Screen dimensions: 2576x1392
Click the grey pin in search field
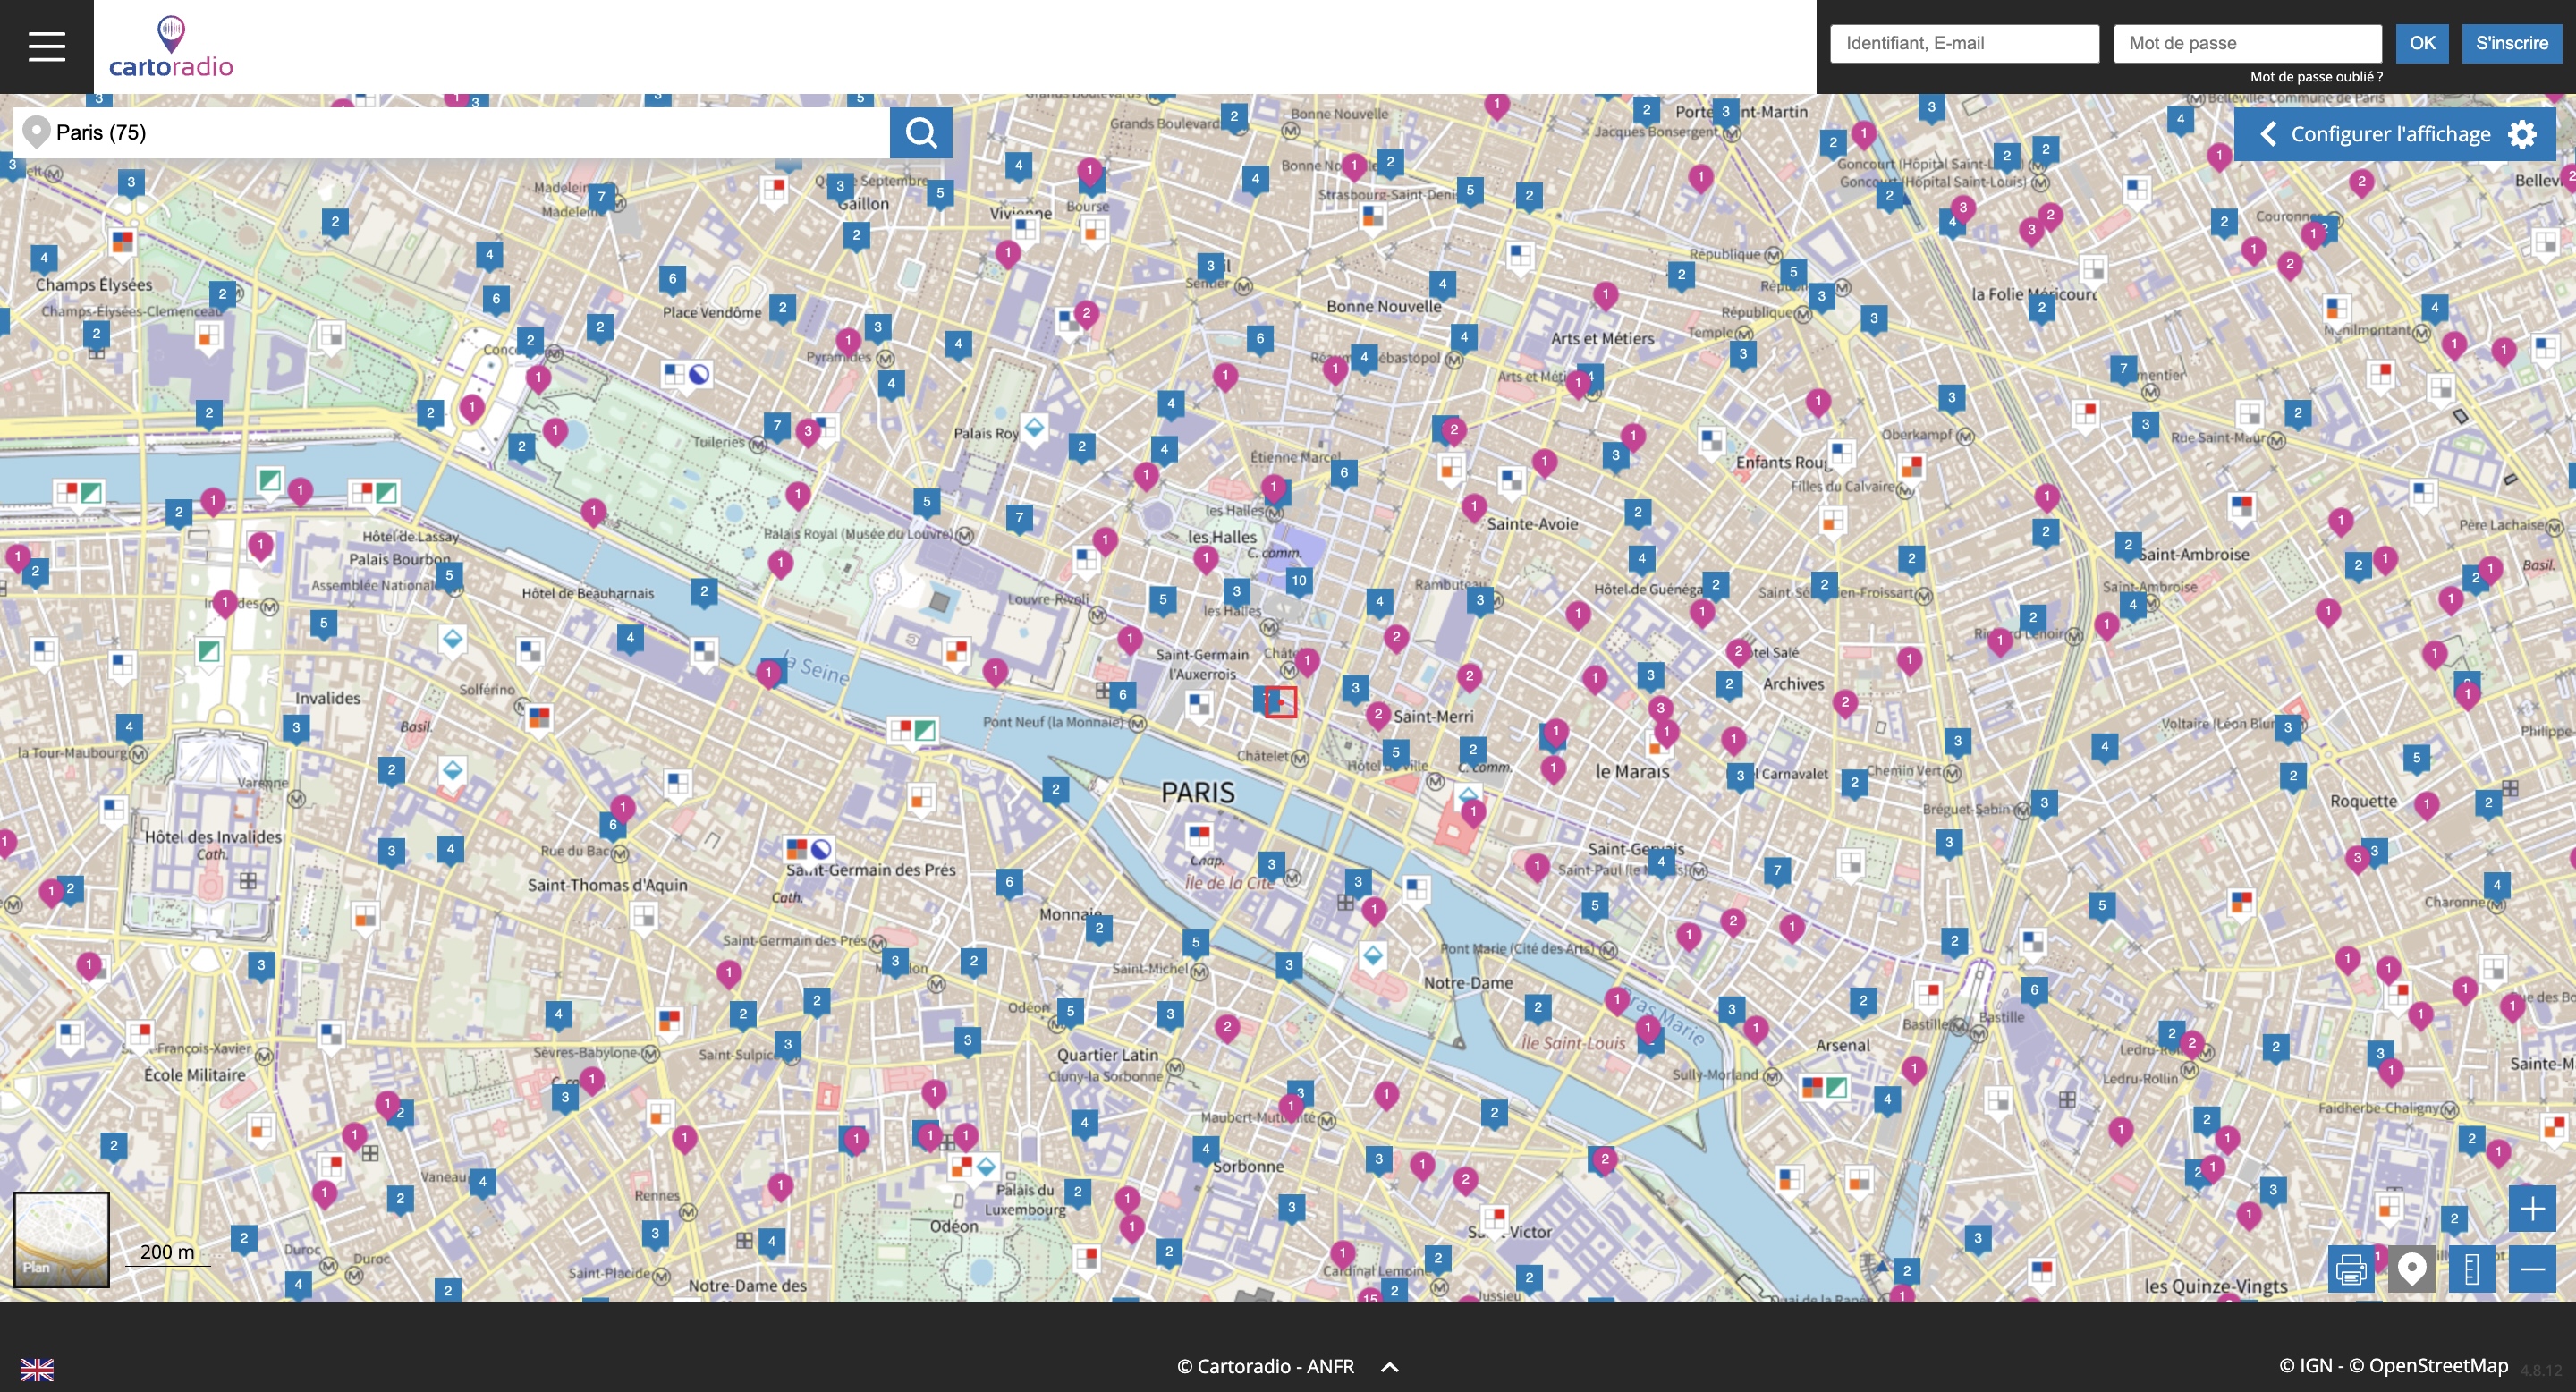(x=36, y=132)
